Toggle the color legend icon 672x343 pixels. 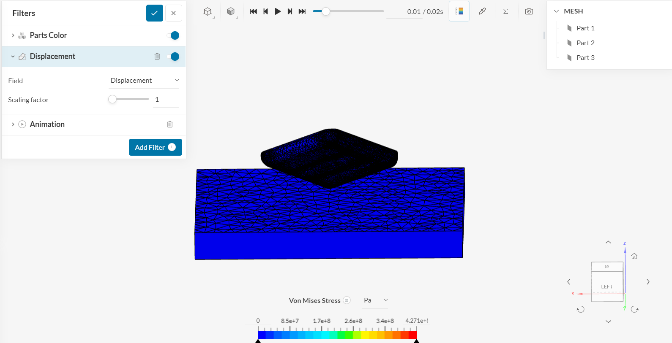point(459,11)
